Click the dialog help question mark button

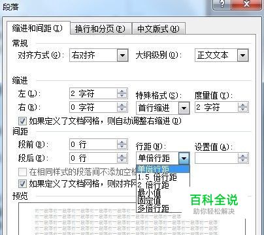222,5
